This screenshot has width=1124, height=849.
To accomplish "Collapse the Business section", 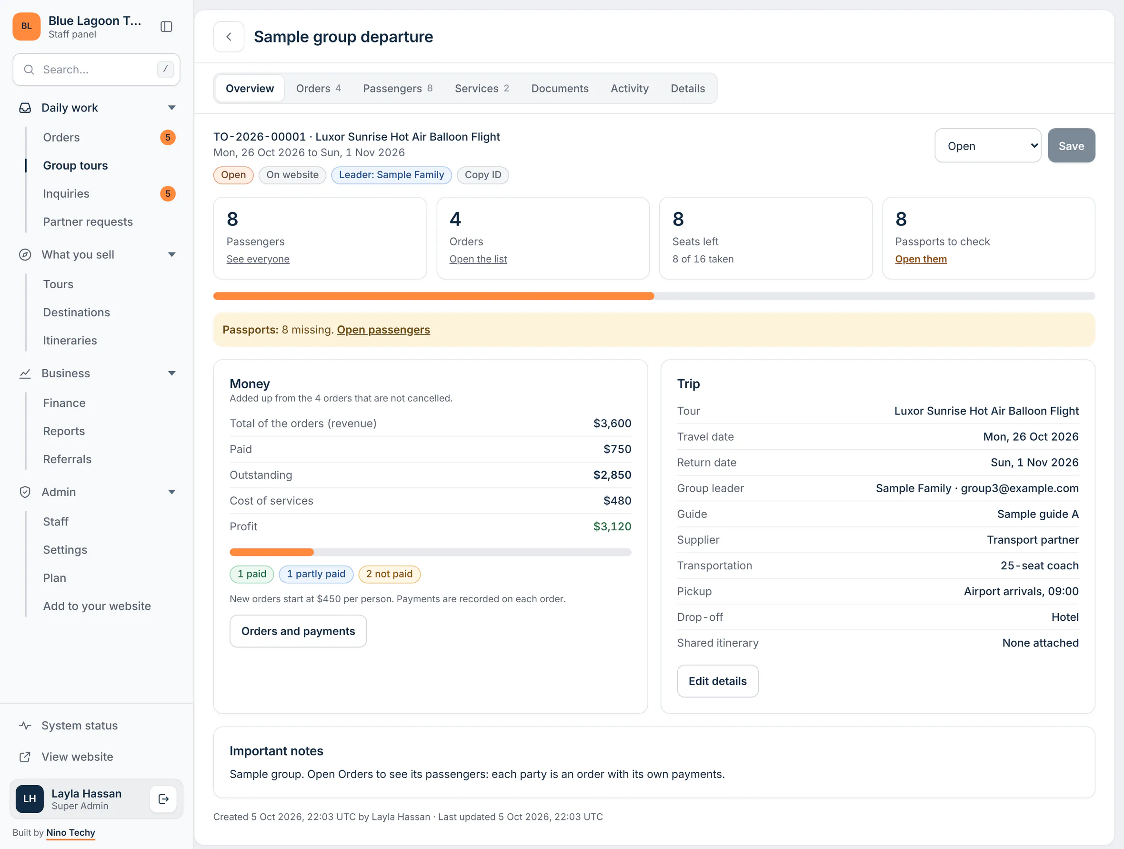I will click(172, 374).
